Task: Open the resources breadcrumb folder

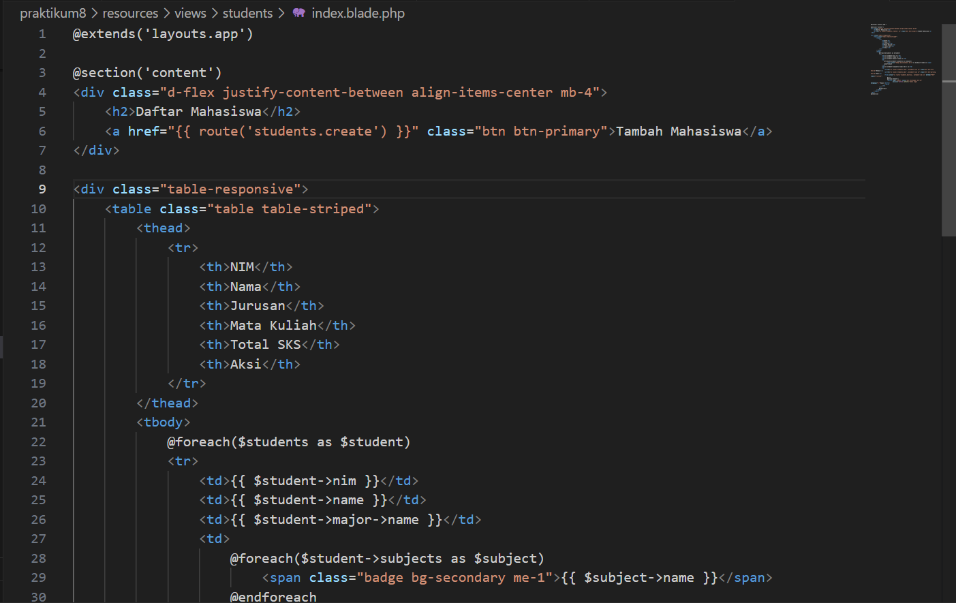Action: (130, 13)
